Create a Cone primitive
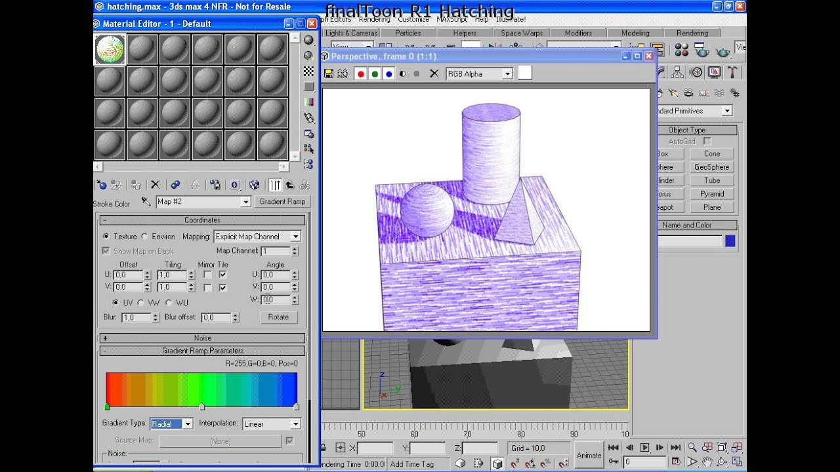 coord(712,154)
